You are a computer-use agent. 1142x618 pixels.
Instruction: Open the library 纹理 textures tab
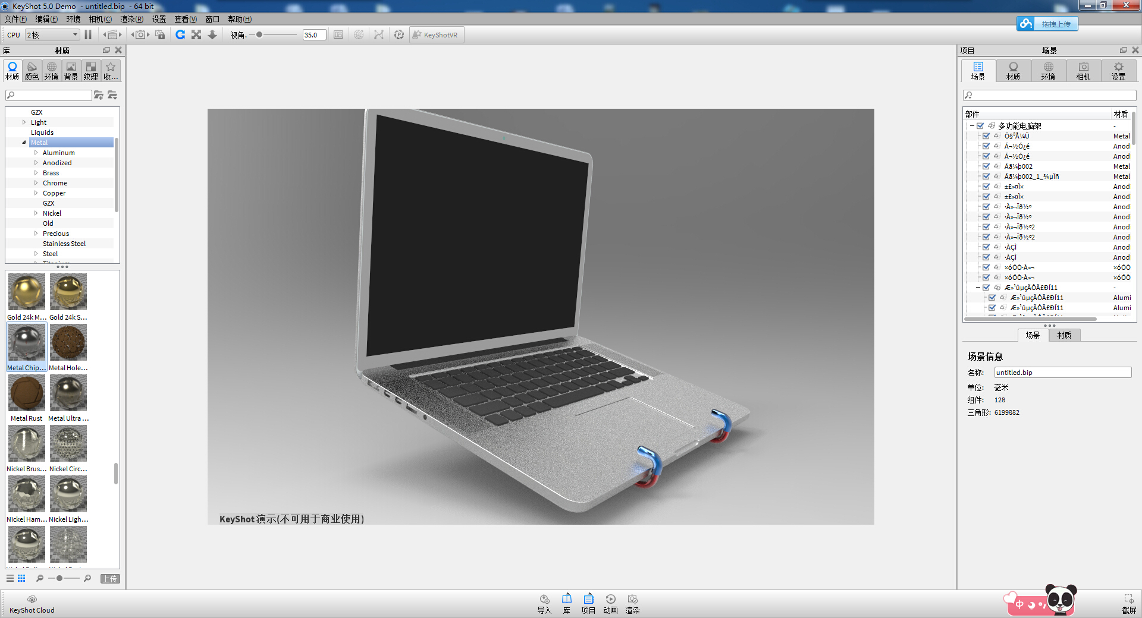pyautogui.click(x=91, y=71)
